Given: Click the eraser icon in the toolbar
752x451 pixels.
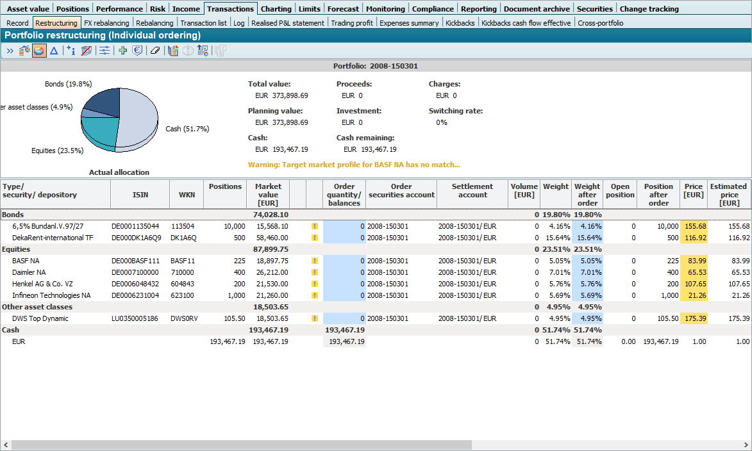Looking at the screenshot, I should 155,51.
